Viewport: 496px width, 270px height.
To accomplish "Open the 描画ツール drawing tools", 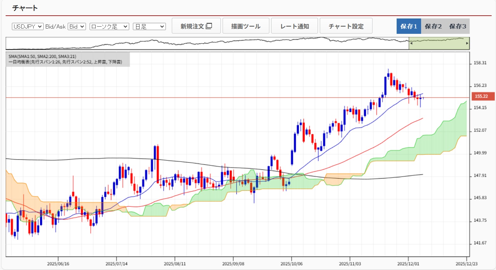I will pos(246,26).
